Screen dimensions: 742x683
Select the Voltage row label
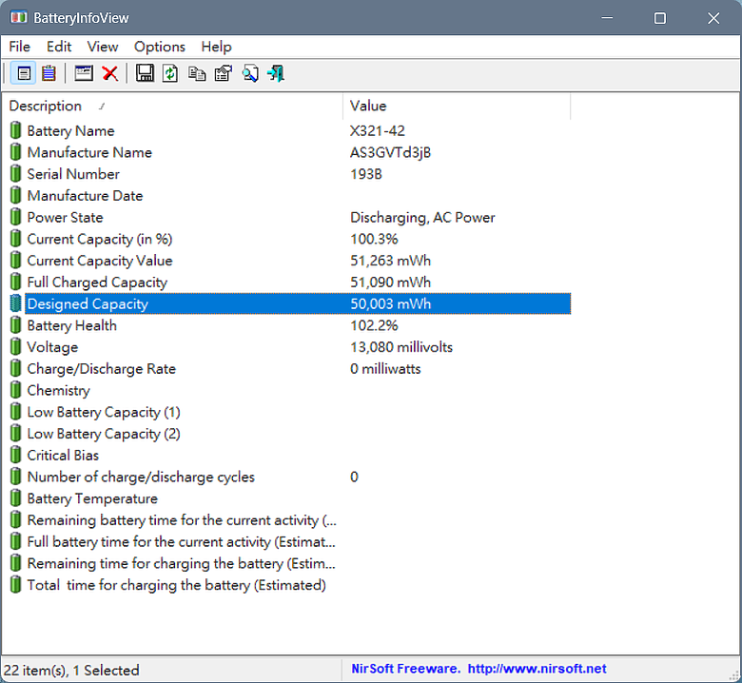click(x=52, y=347)
